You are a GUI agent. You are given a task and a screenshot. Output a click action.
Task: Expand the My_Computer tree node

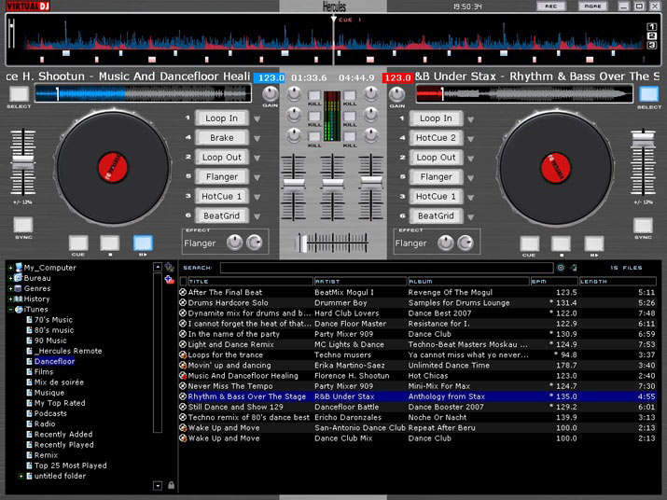[10, 268]
